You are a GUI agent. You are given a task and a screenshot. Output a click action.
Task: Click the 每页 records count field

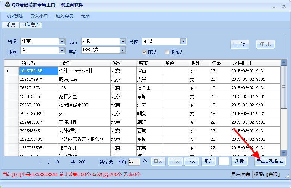pyautogui.click(x=134, y=162)
